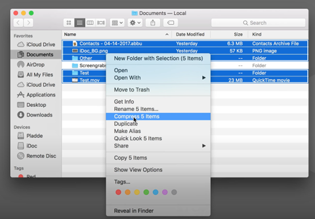Select the Contacts - 04-14-2017.abbu file

coord(185,44)
